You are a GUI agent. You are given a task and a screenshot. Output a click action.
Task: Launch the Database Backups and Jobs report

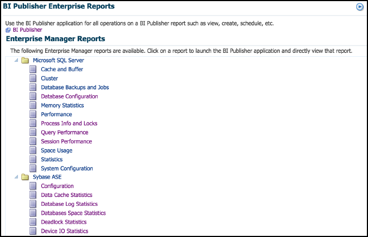tap(75, 87)
